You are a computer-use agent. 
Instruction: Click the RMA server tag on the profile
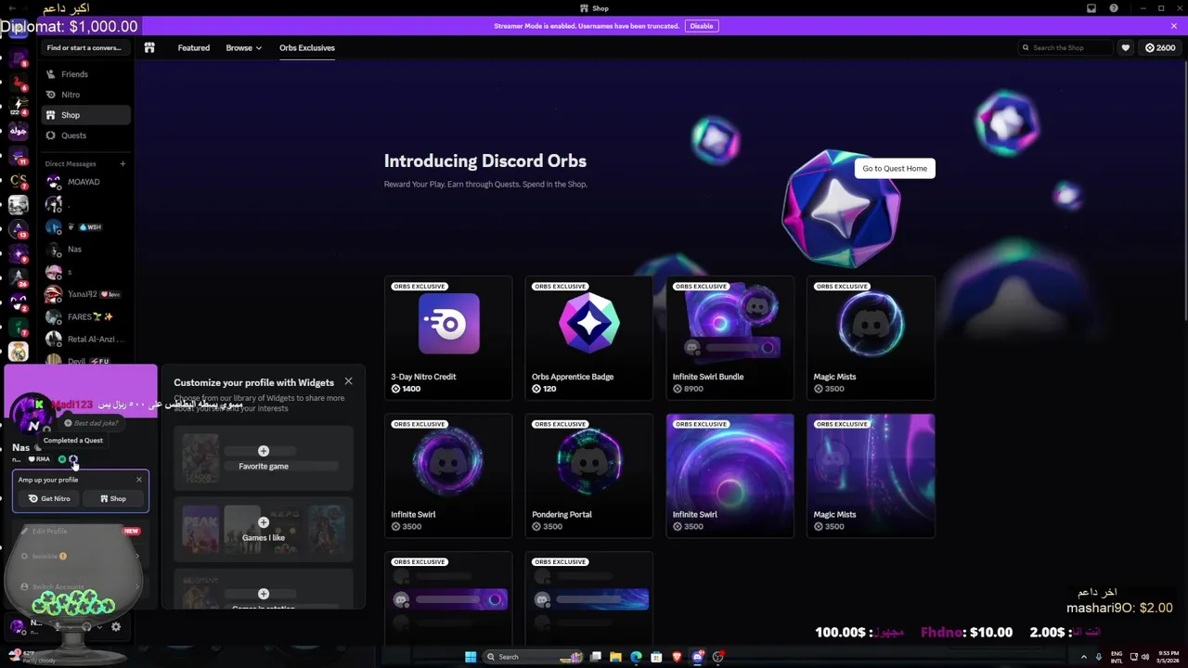tap(39, 459)
